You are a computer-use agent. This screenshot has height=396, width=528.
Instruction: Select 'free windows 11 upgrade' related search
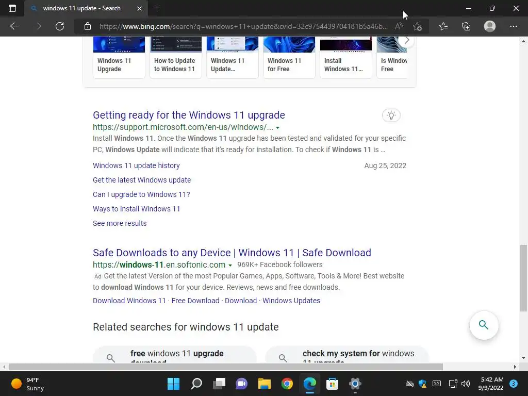pyautogui.click(x=175, y=354)
